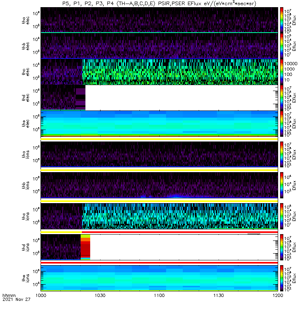Click the thb elec spectrogram panel
The height and width of the screenshot is (318, 298).
click(x=159, y=45)
